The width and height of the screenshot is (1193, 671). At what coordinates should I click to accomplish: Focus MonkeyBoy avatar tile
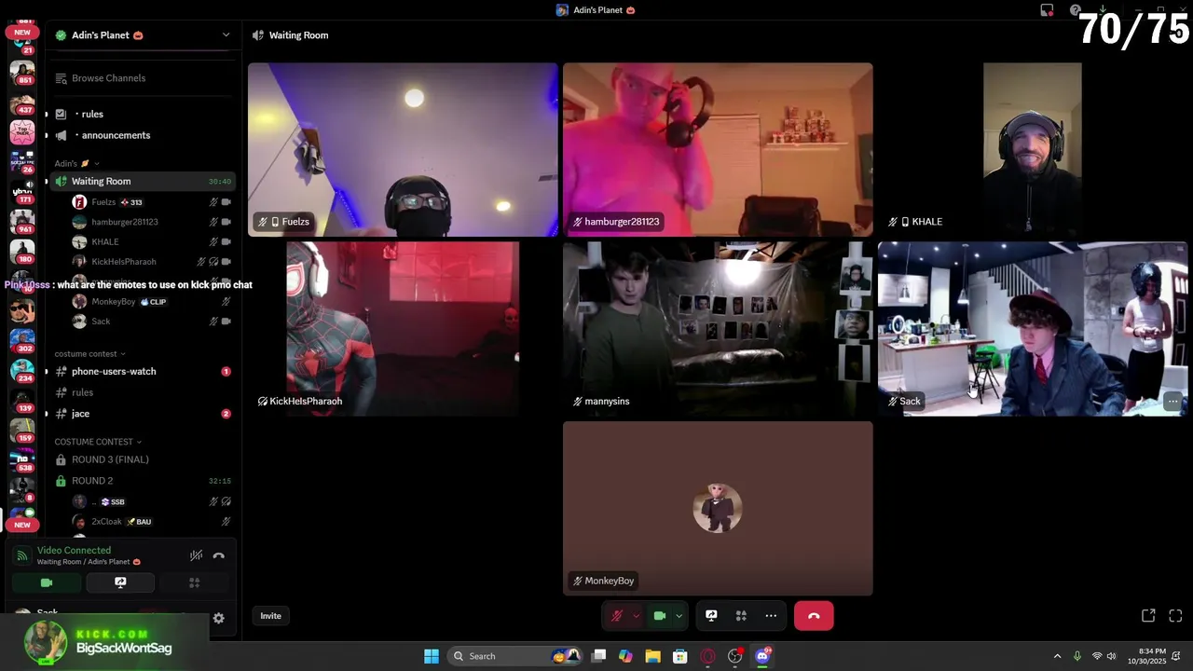pos(718,508)
